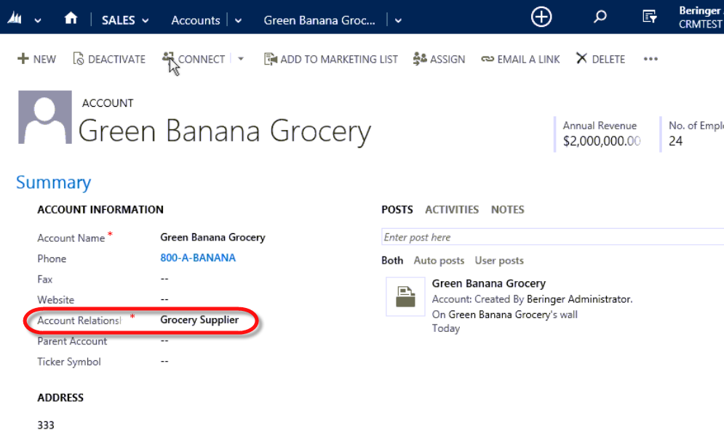Click the Deactivate command icon
The image size is (724, 430).
79,59
